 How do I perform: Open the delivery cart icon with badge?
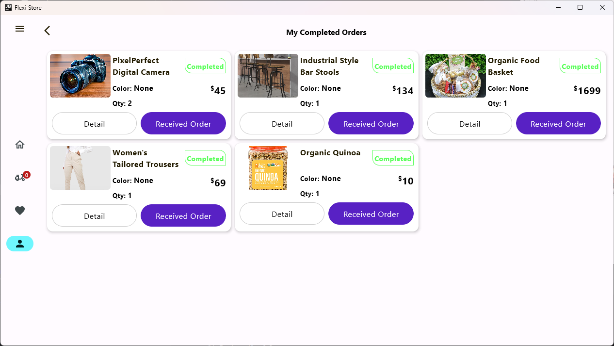point(20,178)
